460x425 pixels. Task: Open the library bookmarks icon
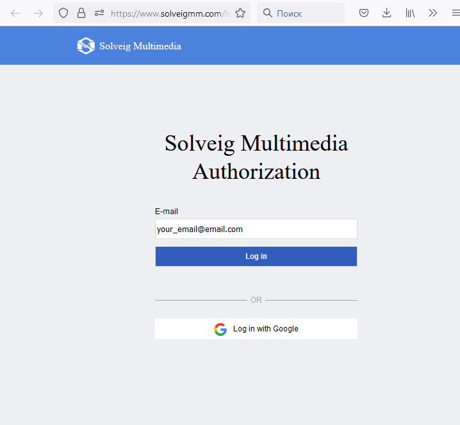(410, 13)
